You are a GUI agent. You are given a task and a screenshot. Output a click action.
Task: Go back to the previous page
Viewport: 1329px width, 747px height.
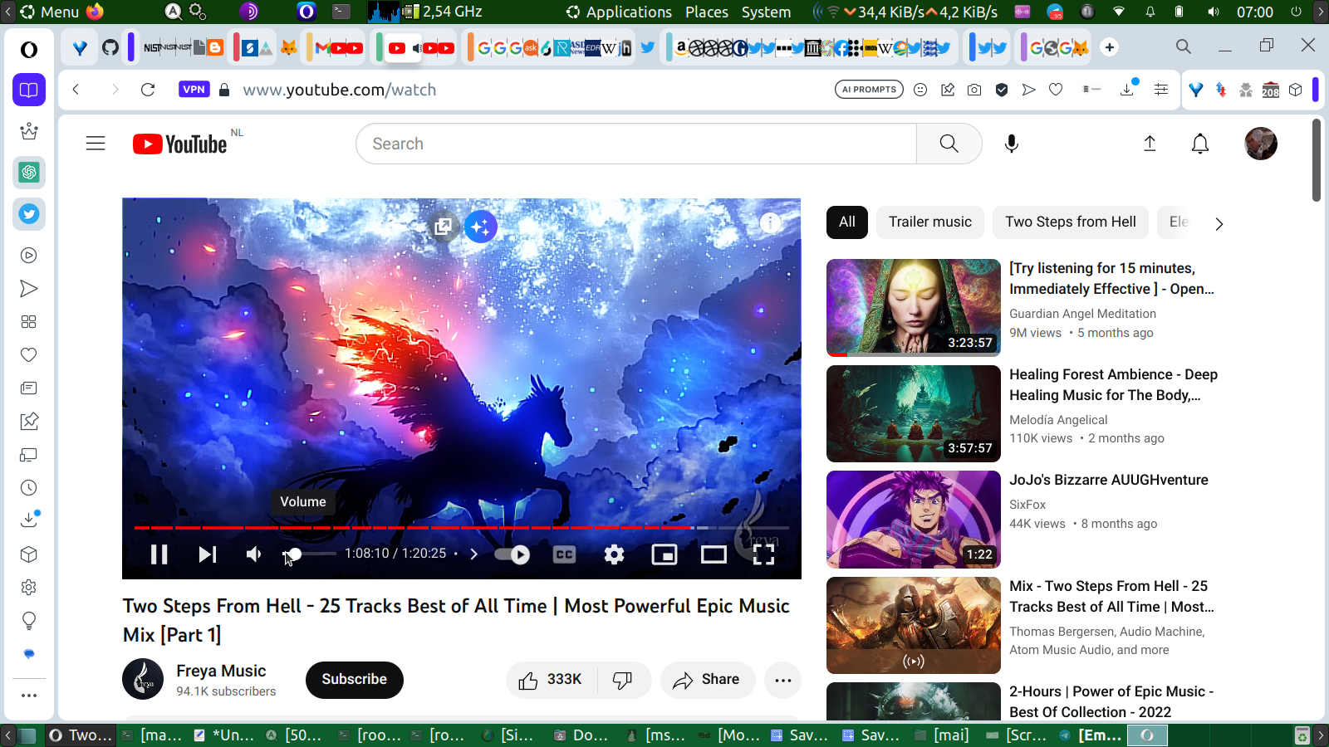[76, 90]
